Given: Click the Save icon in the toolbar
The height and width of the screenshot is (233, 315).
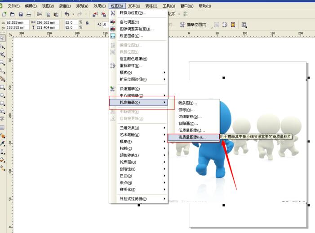Looking at the screenshot, I should pos(21,14).
